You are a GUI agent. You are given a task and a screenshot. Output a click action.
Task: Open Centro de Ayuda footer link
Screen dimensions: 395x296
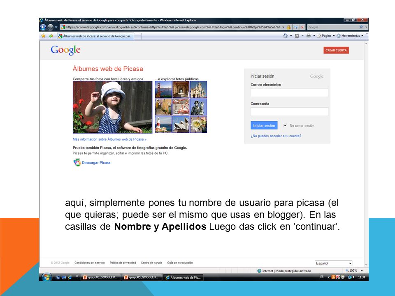[x=151, y=263]
